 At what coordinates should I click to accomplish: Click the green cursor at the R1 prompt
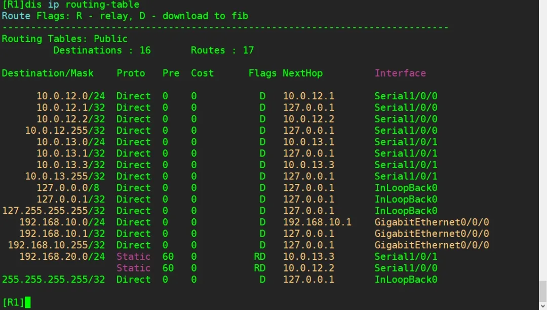[x=28, y=302]
